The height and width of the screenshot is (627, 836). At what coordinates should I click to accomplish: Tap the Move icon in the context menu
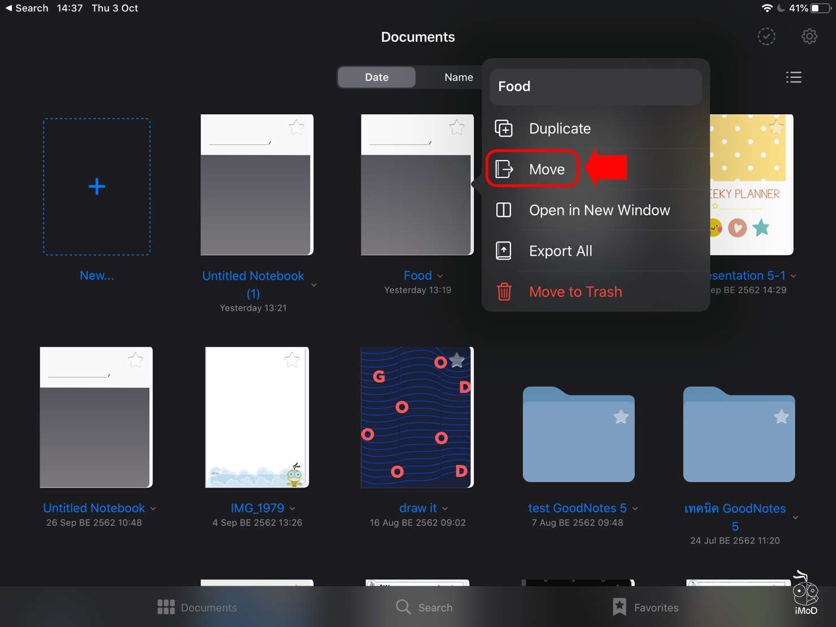503,168
